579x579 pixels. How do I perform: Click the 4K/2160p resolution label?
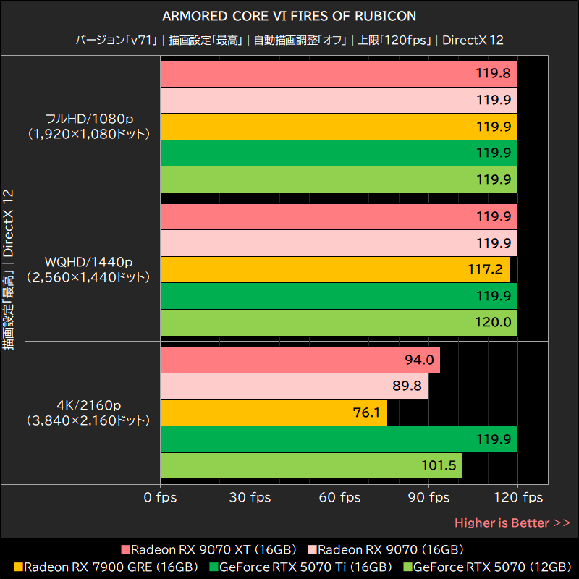[88, 413]
